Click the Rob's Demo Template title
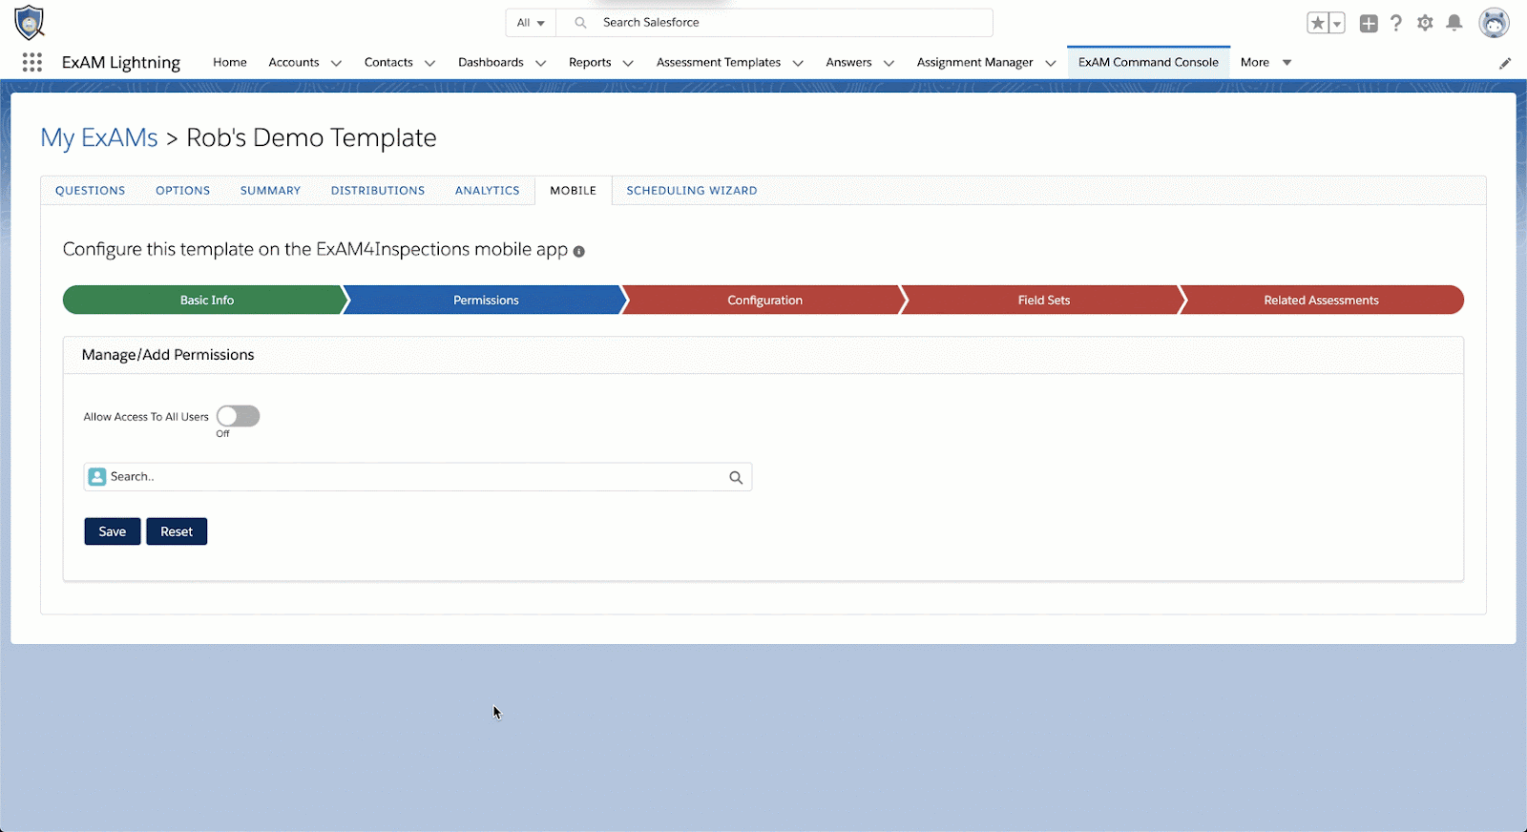Screen dimensions: 1527x832 (x=311, y=138)
